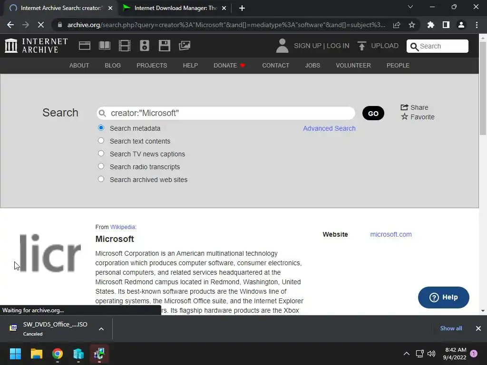Open the Wikipedia source link
487x365 pixels.
point(123,227)
